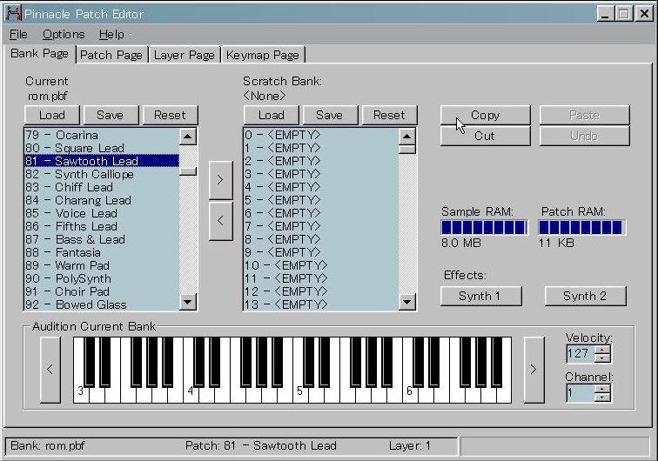Move selected patch to Scratch Bank arrow

221,180
